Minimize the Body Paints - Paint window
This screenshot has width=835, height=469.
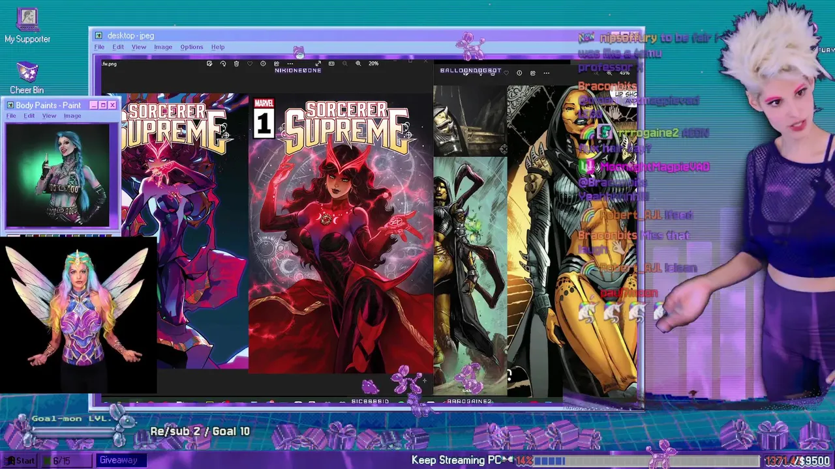(93, 105)
